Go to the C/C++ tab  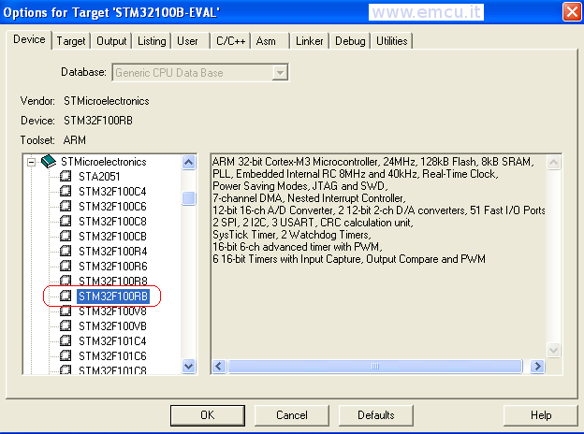click(230, 41)
